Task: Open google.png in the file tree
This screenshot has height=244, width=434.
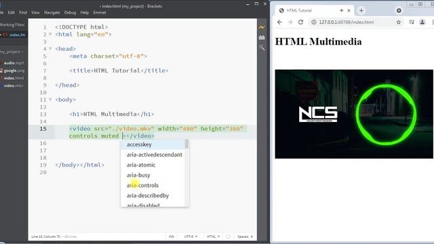Action: pyautogui.click(x=14, y=70)
